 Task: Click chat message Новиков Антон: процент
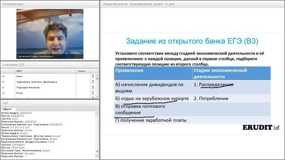point(18,153)
